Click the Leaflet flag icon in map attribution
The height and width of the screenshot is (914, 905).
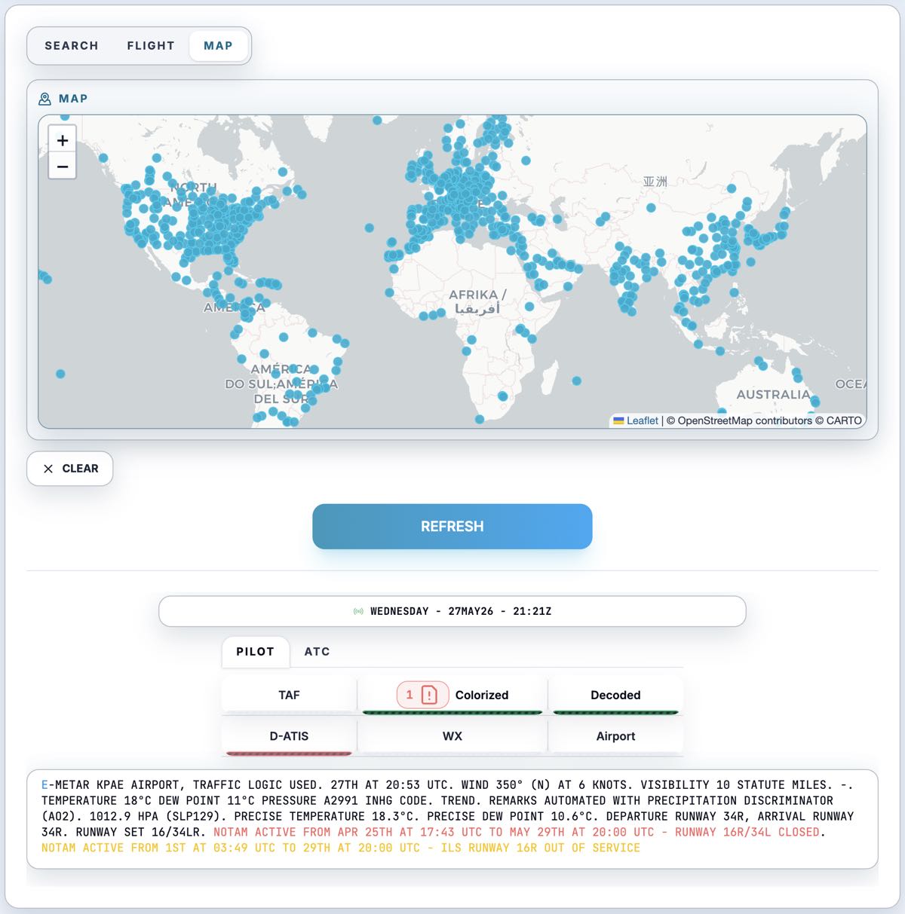(x=618, y=420)
